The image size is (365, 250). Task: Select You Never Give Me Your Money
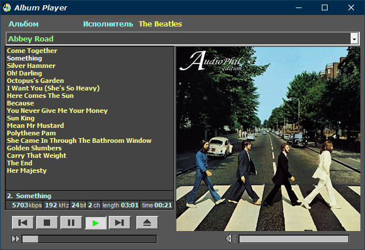pyautogui.click(x=57, y=111)
